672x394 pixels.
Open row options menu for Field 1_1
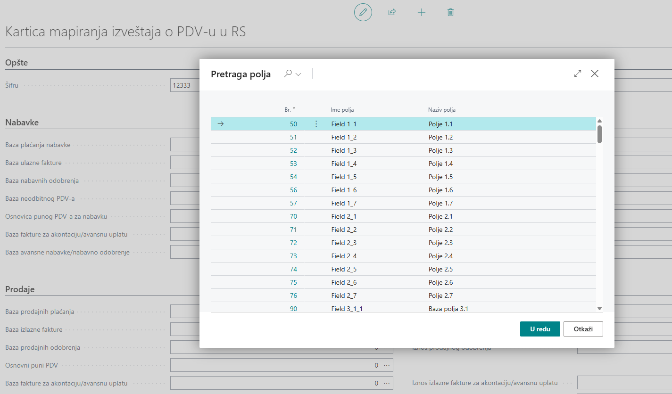point(316,124)
